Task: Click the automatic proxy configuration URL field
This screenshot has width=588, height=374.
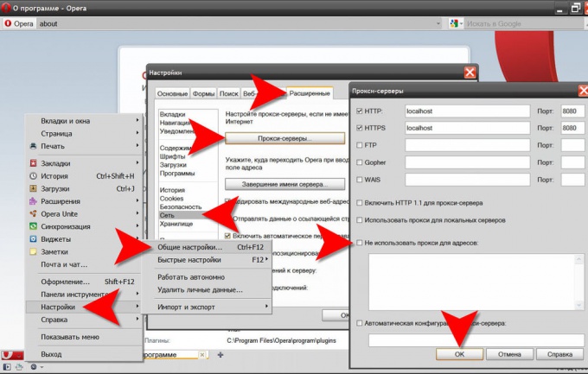Action: (476, 340)
